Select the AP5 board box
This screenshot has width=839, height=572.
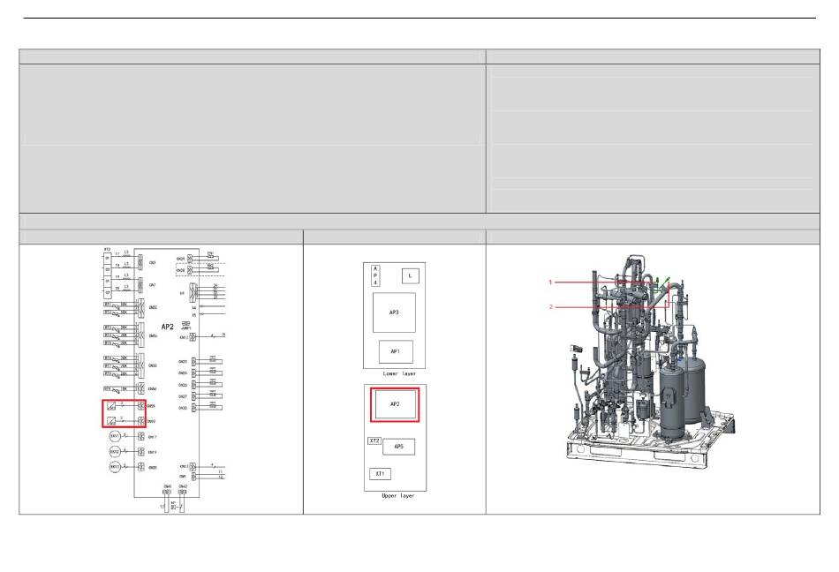(398, 447)
